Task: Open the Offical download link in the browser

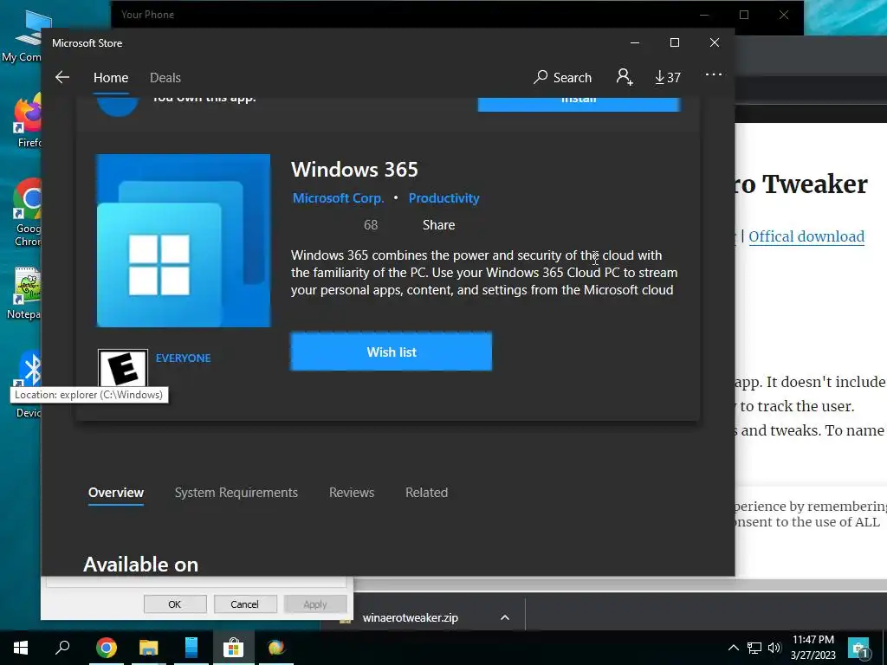Action: coord(806,236)
